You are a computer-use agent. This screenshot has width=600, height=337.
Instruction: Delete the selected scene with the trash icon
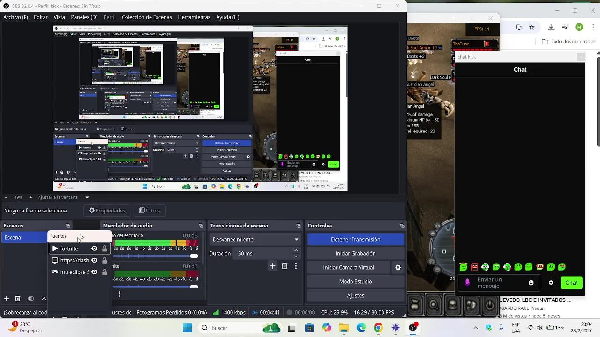point(18,299)
